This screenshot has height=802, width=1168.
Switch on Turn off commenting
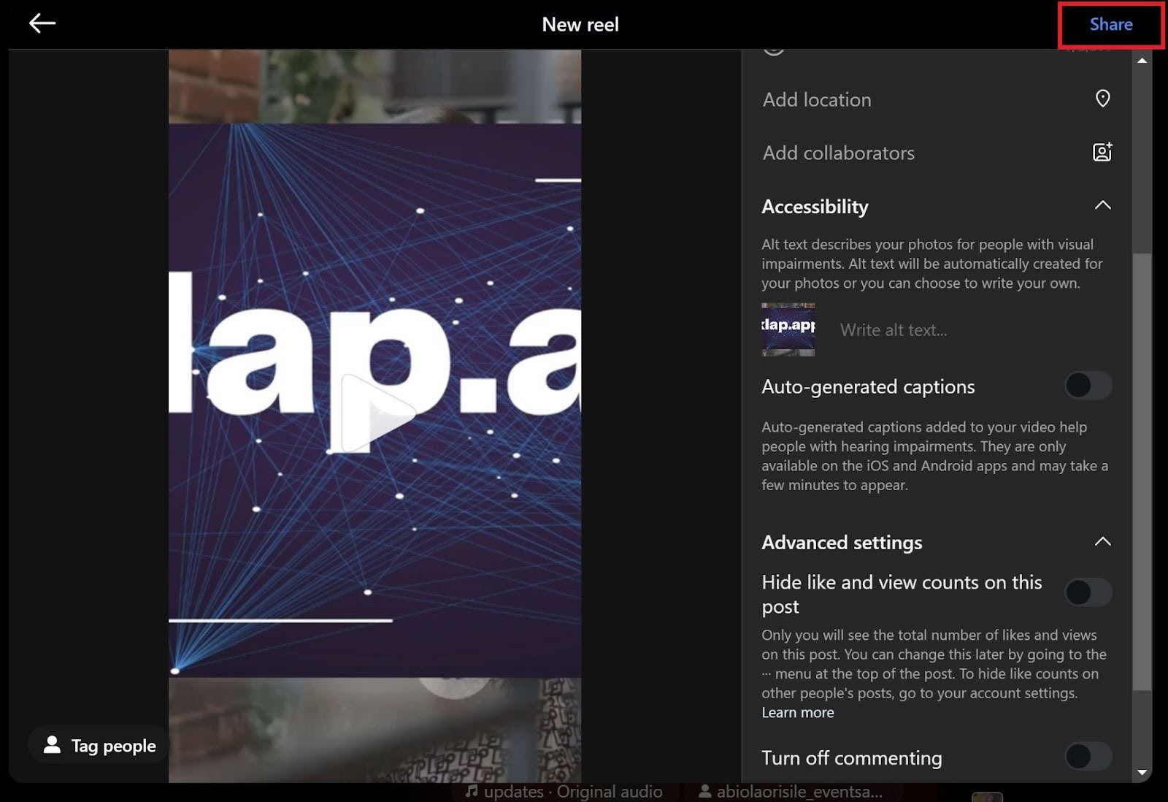coord(1088,757)
